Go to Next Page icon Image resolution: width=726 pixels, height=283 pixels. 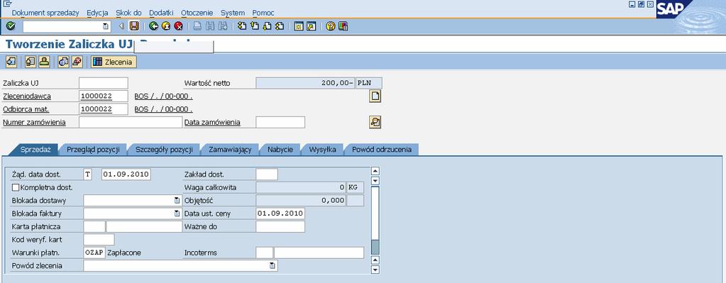pos(267,26)
